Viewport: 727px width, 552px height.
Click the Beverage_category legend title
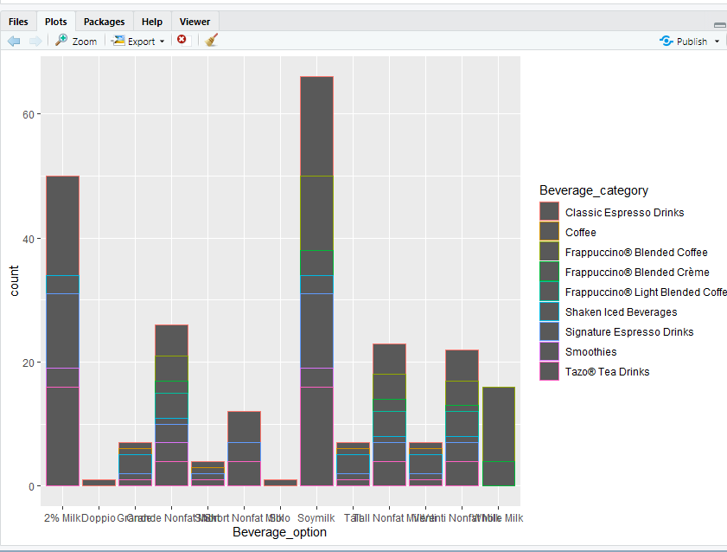click(x=594, y=190)
